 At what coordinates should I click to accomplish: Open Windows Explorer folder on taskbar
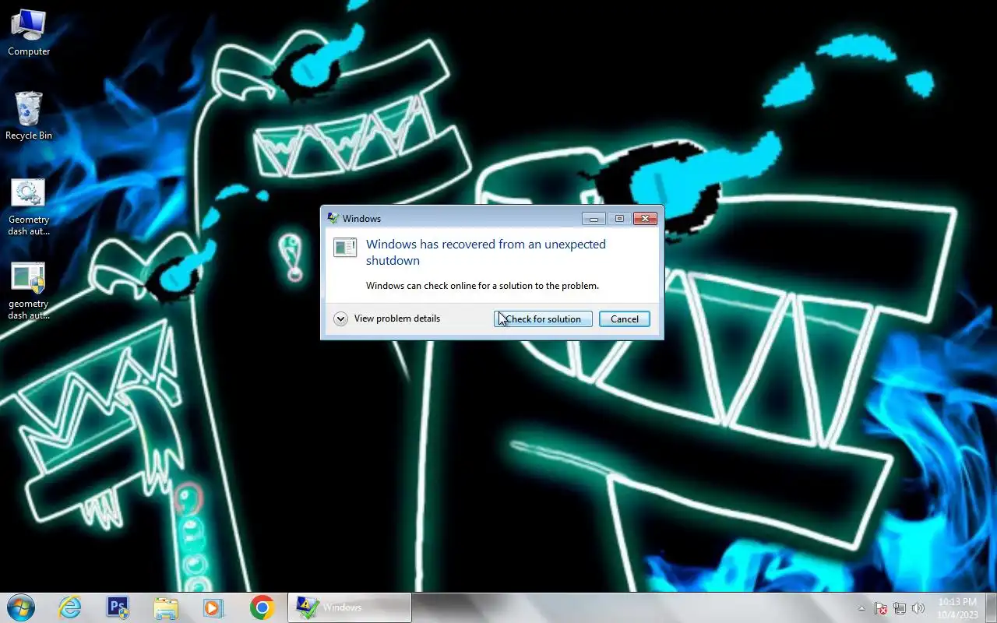(x=166, y=607)
